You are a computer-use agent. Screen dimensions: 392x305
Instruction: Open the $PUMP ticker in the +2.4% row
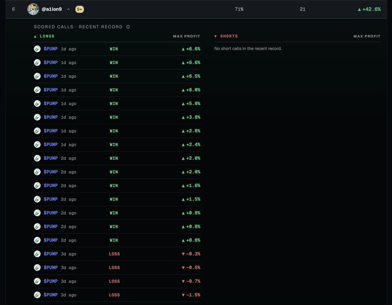[x=51, y=144]
